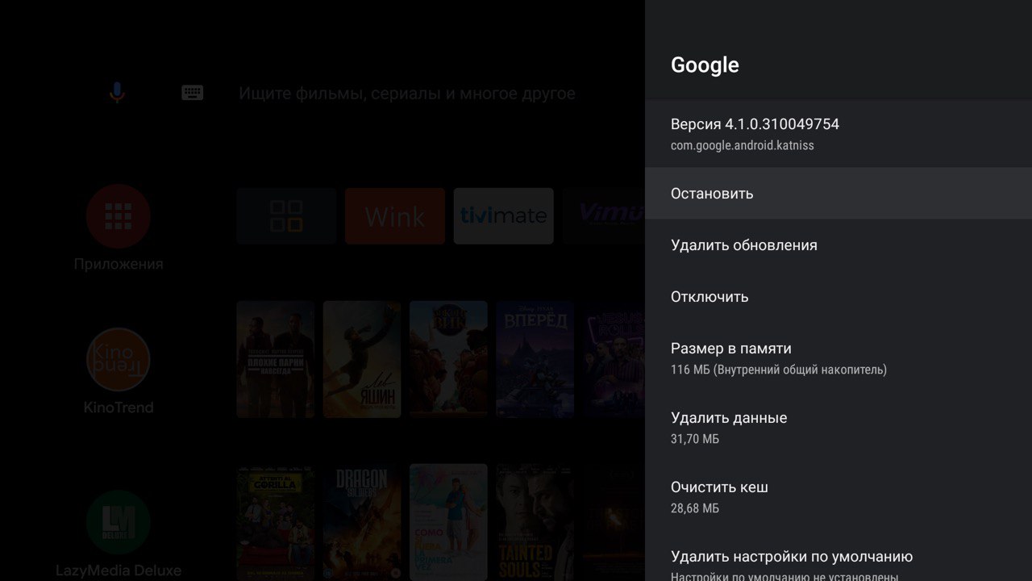Choose Удалить обновления
Screen dimensions: 1032x581
coord(838,245)
